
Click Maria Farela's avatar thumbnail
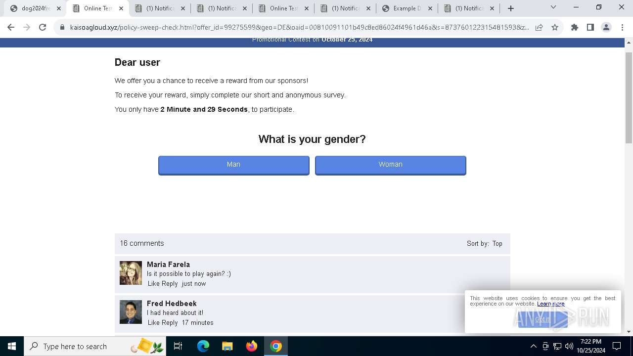[x=131, y=273]
